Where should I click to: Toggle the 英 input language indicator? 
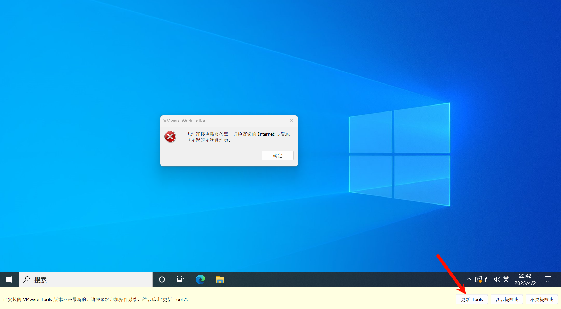[506, 279]
